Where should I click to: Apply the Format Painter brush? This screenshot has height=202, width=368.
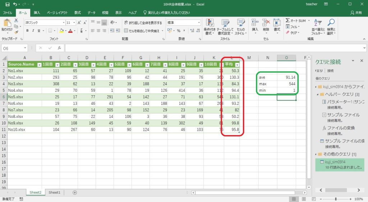click(x=16, y=32)
